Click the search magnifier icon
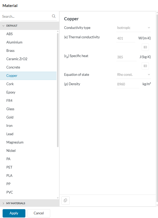Image resolution: width=158 pixels, height=218 pixels. [x=54, y=16]
